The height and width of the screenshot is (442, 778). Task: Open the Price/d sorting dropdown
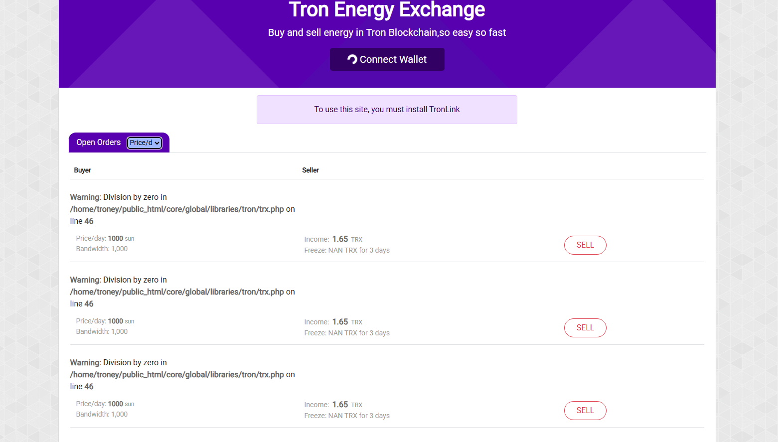(145, 143)
